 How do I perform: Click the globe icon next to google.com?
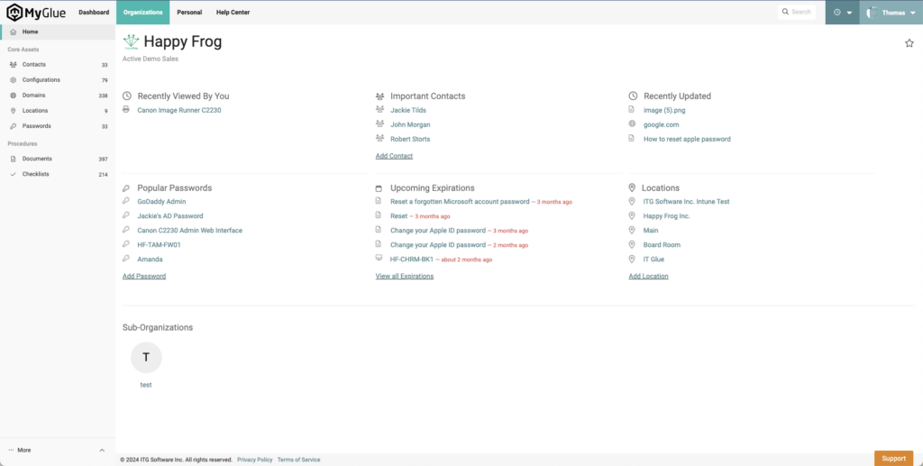coord(632,124)
